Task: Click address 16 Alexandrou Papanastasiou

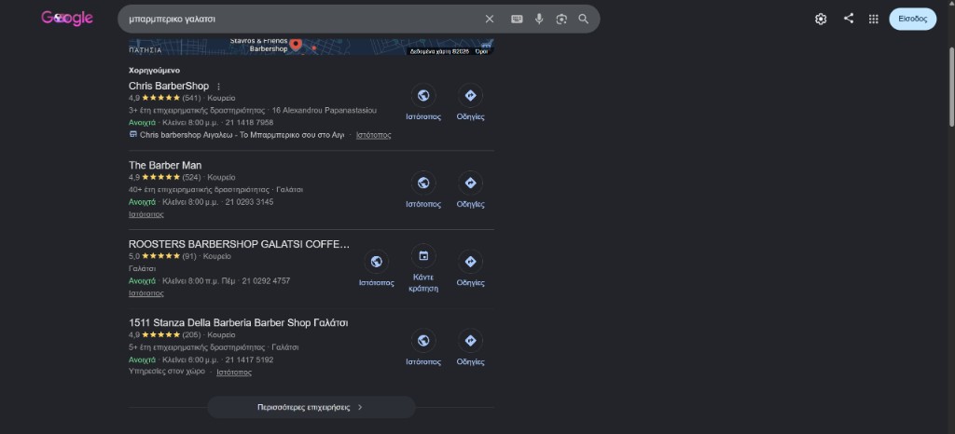Action: click(324, 111)
